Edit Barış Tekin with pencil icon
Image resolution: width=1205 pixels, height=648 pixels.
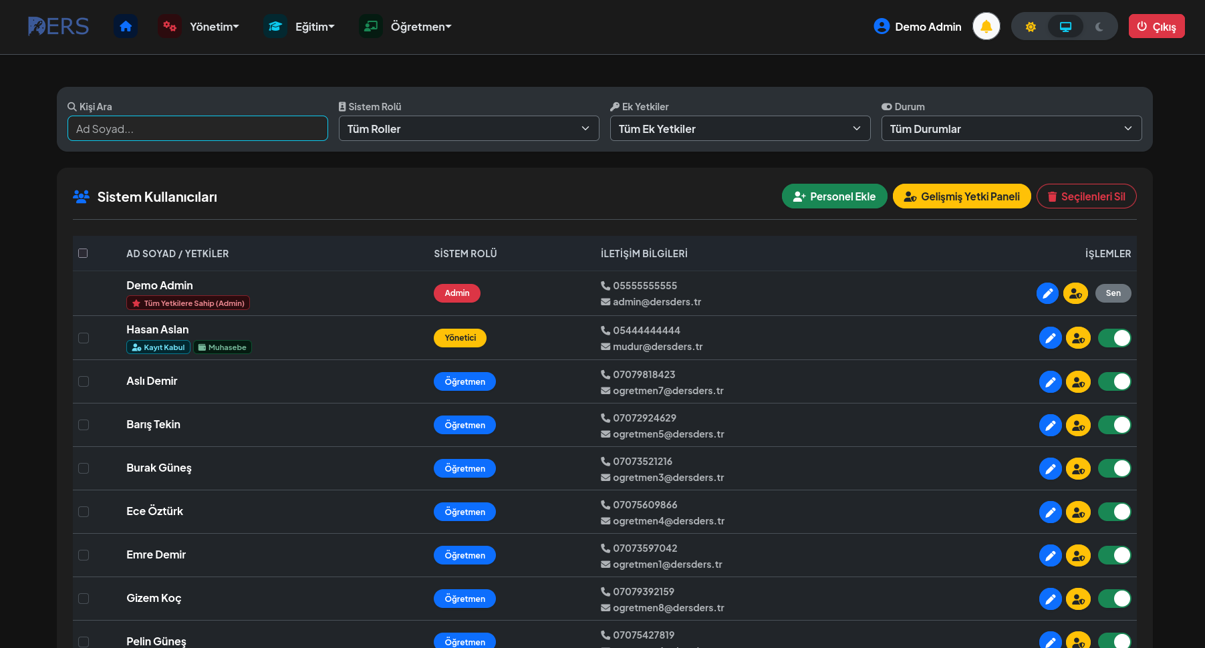coord(1051,425)
